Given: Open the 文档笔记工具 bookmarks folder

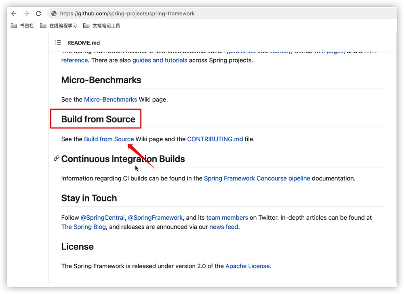Looking at the screenshot, I should pyautogui.click(x=102, y=26).
